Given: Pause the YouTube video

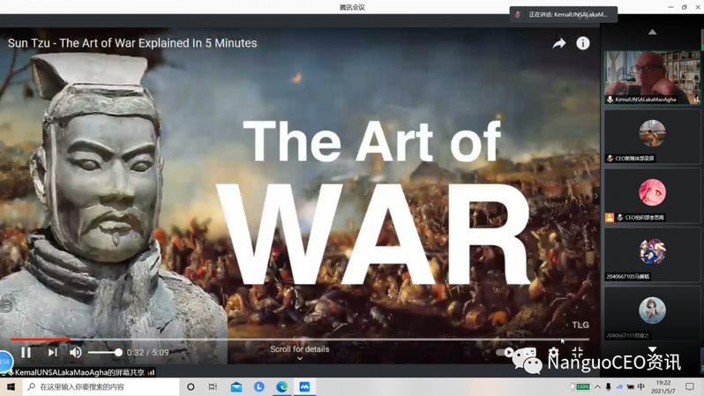Looking at the screenshot, I should [x=26, y=353].
